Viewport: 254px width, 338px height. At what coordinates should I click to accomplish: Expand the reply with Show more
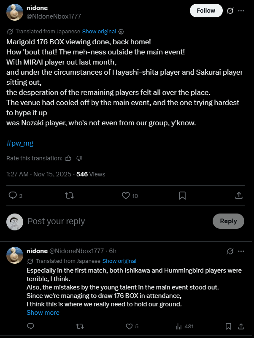tap(43, 313)
